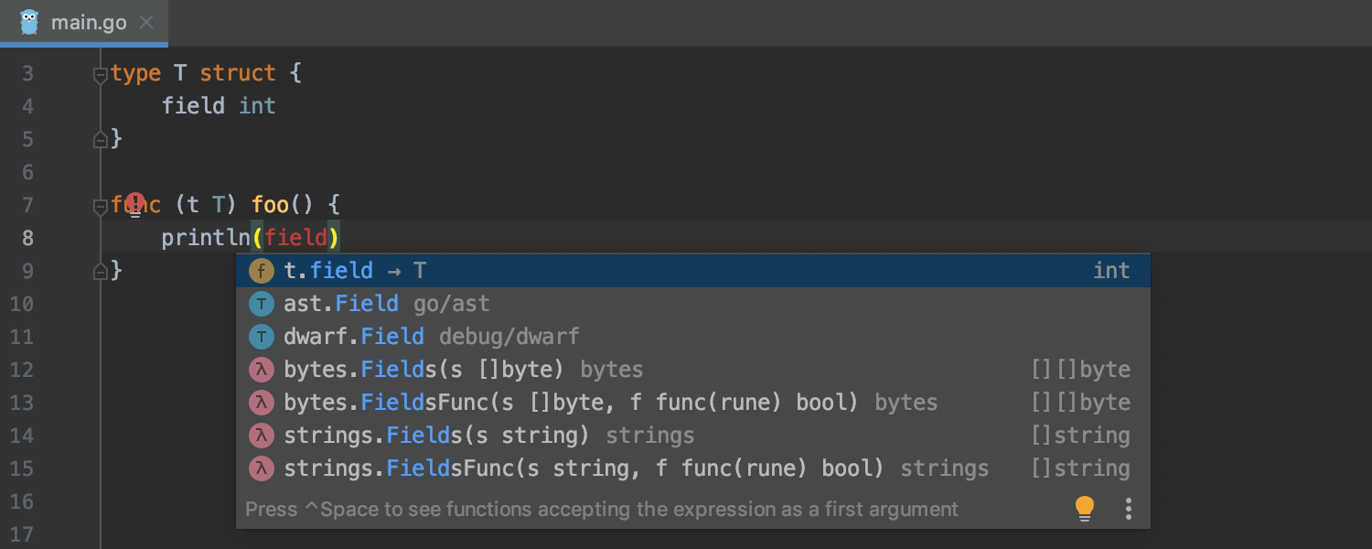Image resolution: width=1372 pixels, height=549 pixels.
Task: Click line number 8 in the gutter
Action: (27, 239)
